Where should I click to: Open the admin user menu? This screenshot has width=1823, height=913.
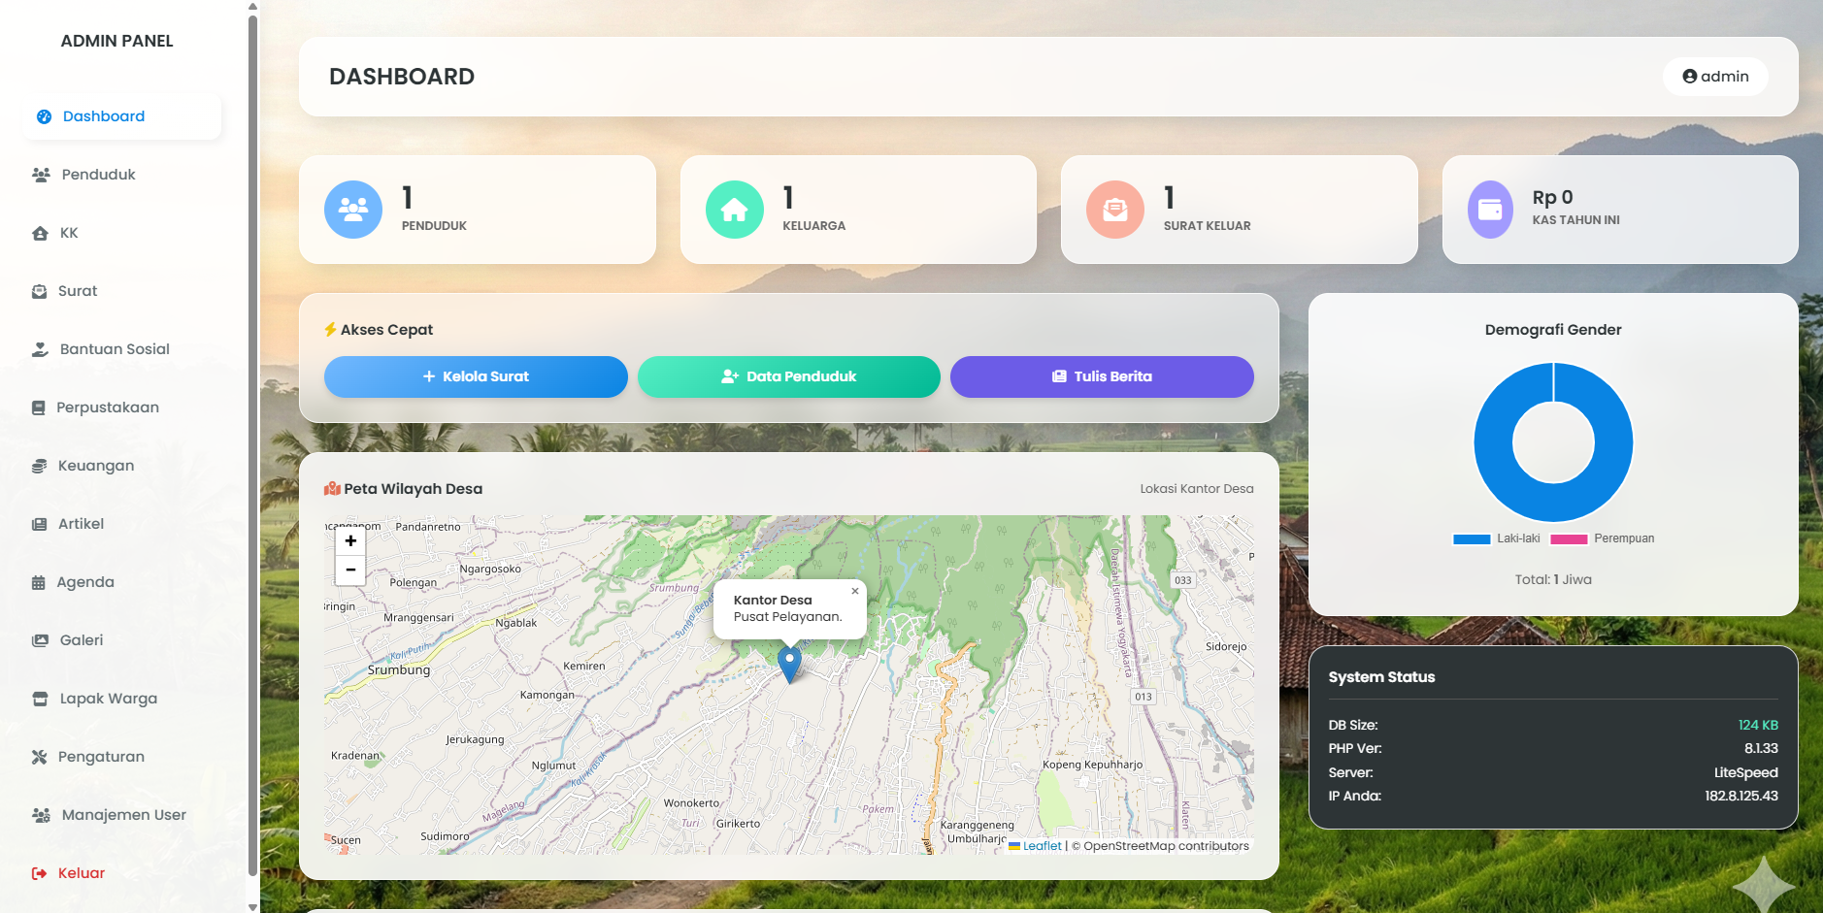pyautogui.click(x=1715, y=77)
